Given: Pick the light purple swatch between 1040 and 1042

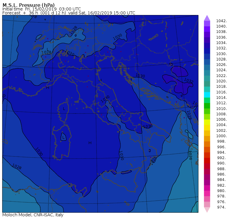Looking at the screenshot, I should (x=207, y=24).
